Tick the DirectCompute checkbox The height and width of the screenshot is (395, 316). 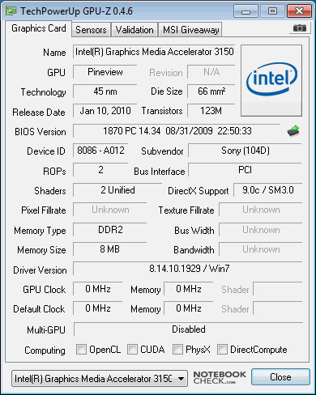point(222,349)
